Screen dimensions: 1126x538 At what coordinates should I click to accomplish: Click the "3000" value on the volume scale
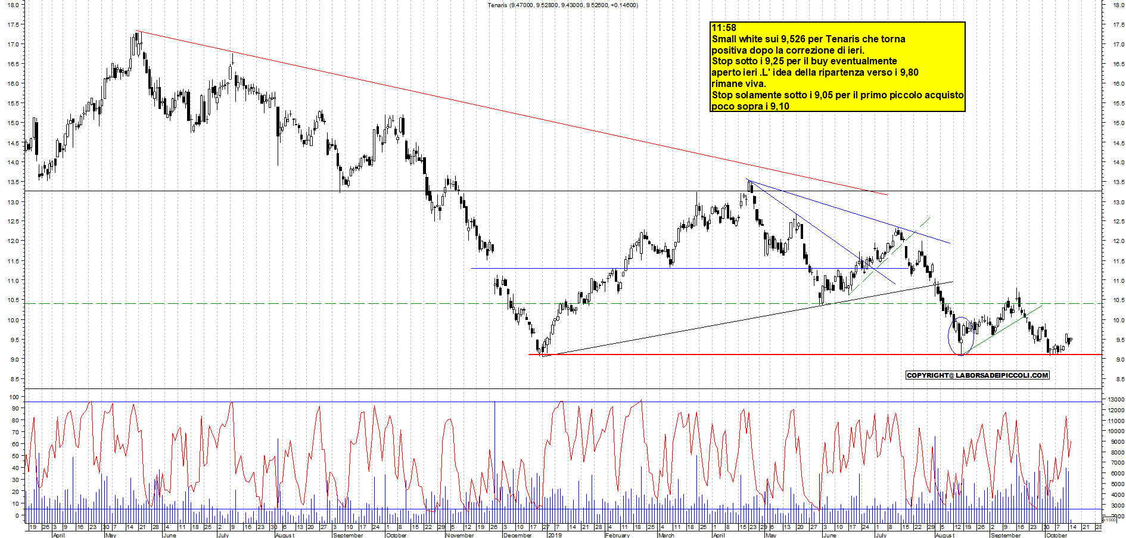pyautogui.click(x=1118, y=506)
